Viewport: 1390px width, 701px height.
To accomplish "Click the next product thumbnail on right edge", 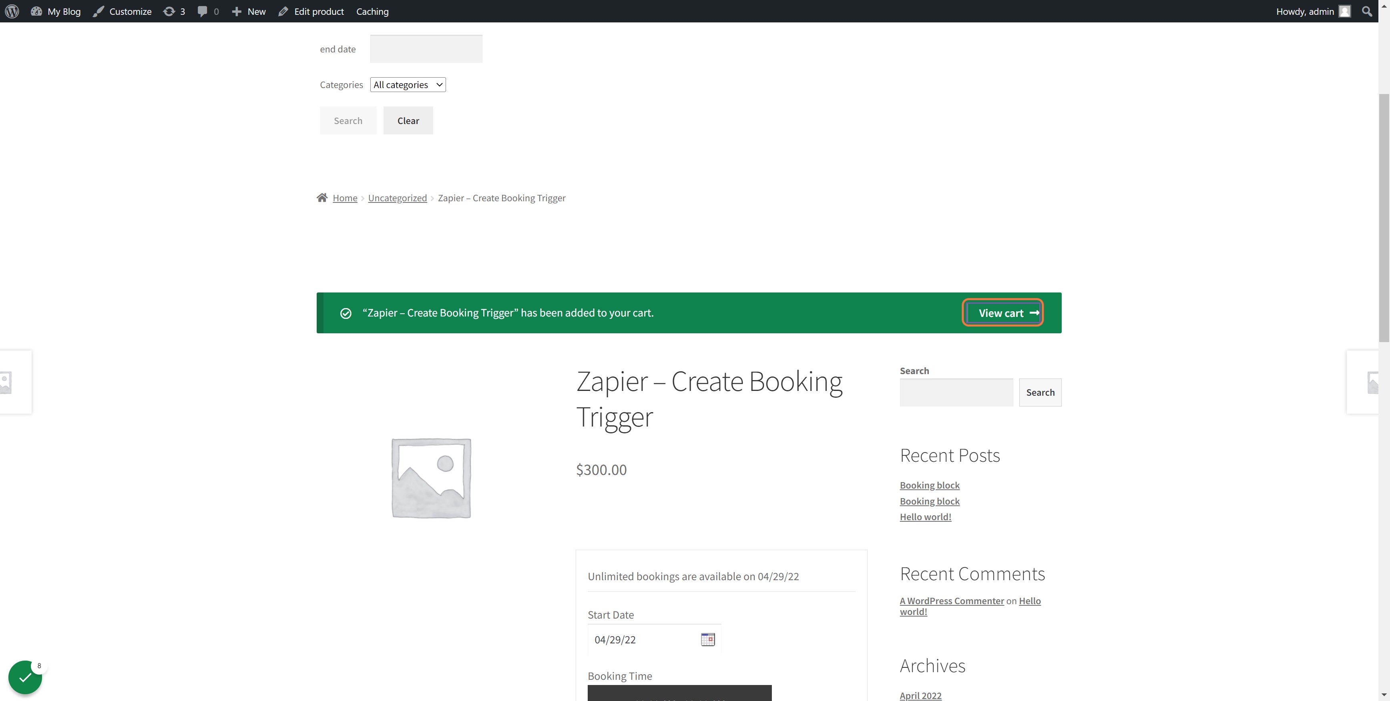I will click(x=1362, y=383).
